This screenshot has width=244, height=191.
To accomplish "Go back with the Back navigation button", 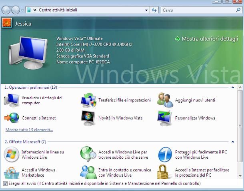I will [6, 10].
